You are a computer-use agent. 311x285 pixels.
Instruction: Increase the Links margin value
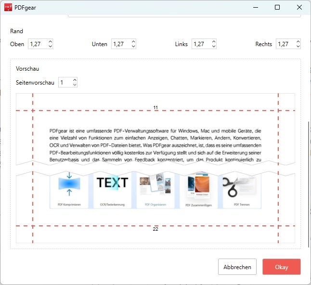tap(214, 42)
